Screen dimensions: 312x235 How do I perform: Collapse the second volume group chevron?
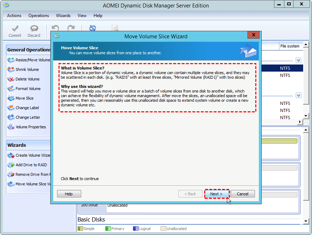click(298, 95)
